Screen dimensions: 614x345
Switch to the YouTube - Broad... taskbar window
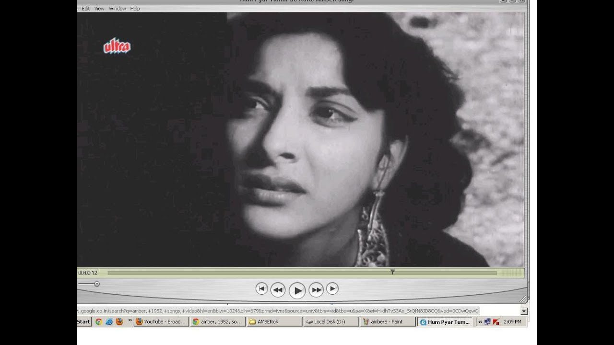point(161,322)
